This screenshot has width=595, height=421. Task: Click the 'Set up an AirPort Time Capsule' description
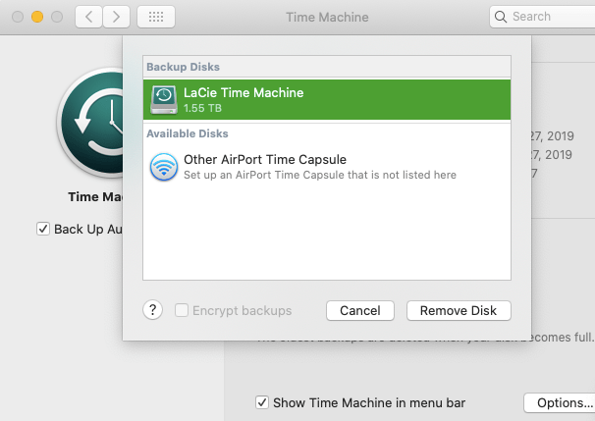pyautogui.click(x=320, y=175)
